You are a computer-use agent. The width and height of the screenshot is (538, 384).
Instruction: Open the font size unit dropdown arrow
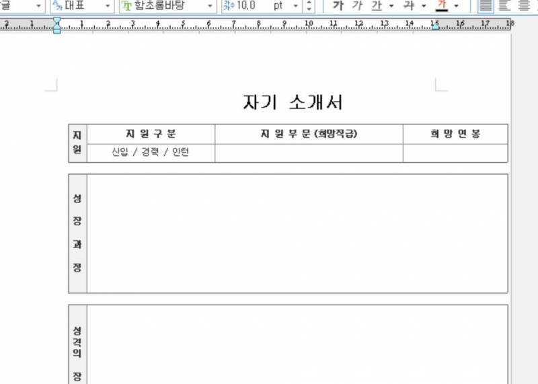pos(296,6)
